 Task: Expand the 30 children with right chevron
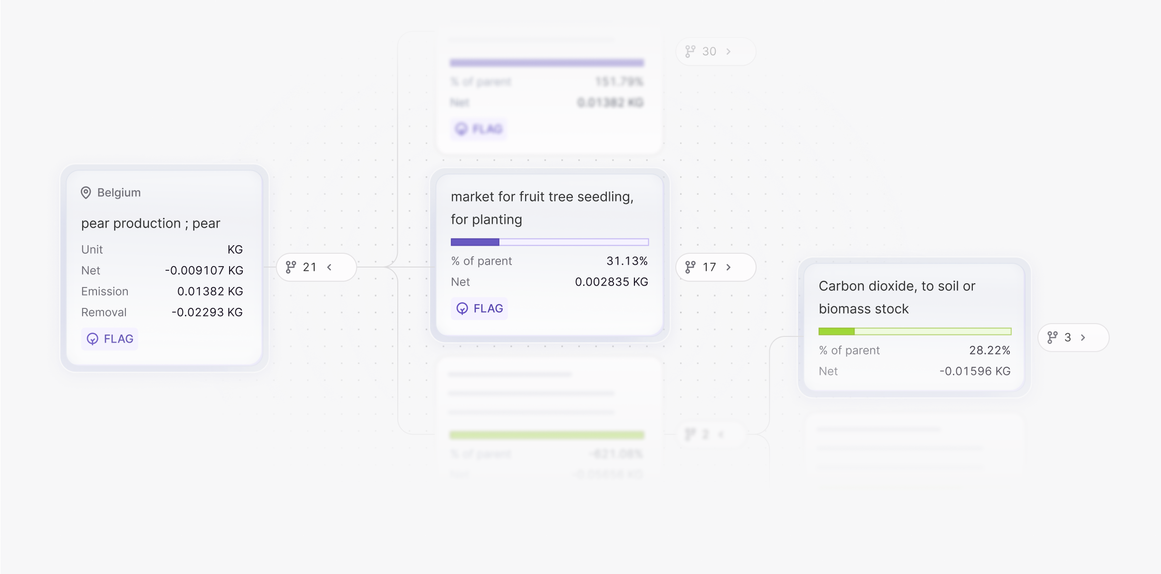[729, 51]
